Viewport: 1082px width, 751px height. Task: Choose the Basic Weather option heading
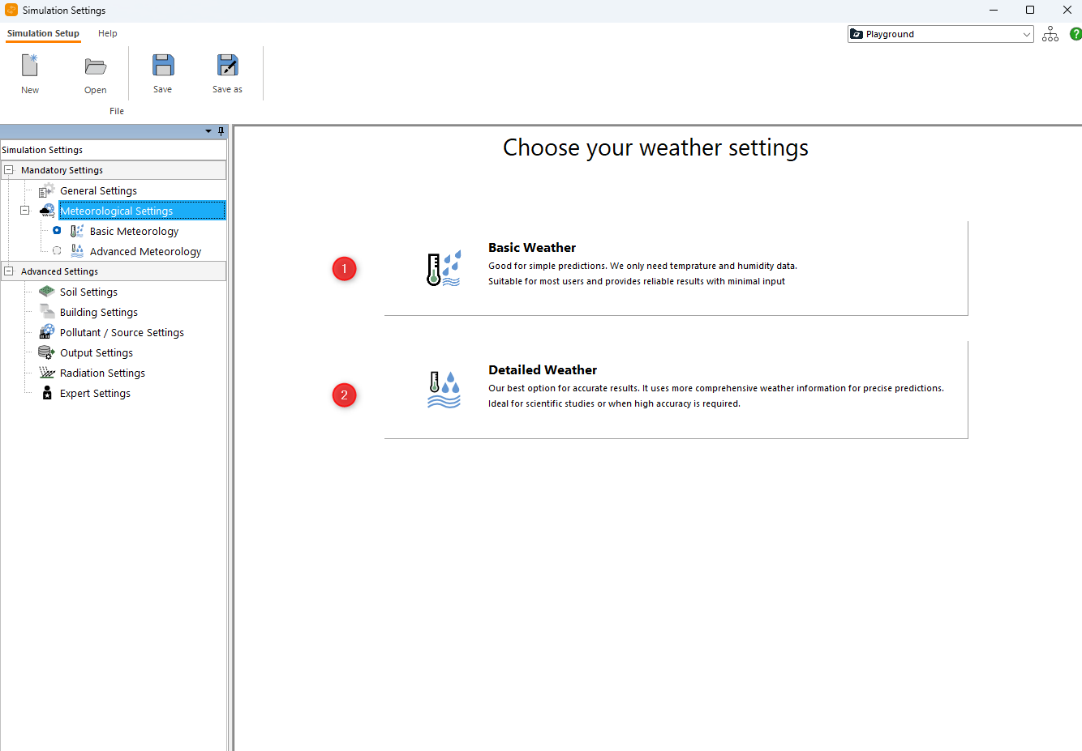click(531, 248)
